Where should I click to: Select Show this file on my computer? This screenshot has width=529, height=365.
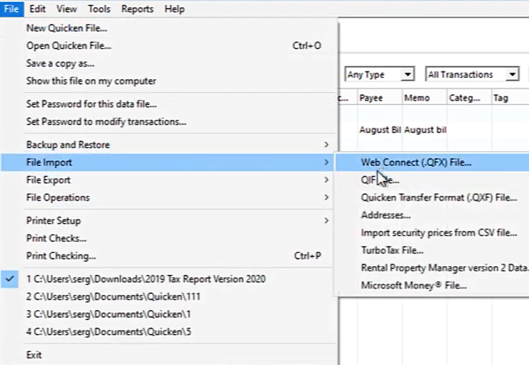tap(168, 81)
